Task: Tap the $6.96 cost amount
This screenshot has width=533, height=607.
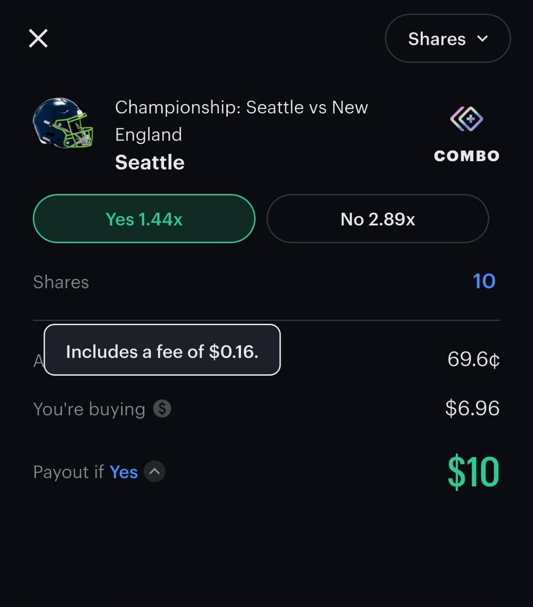Action: [x=472, y=408]
